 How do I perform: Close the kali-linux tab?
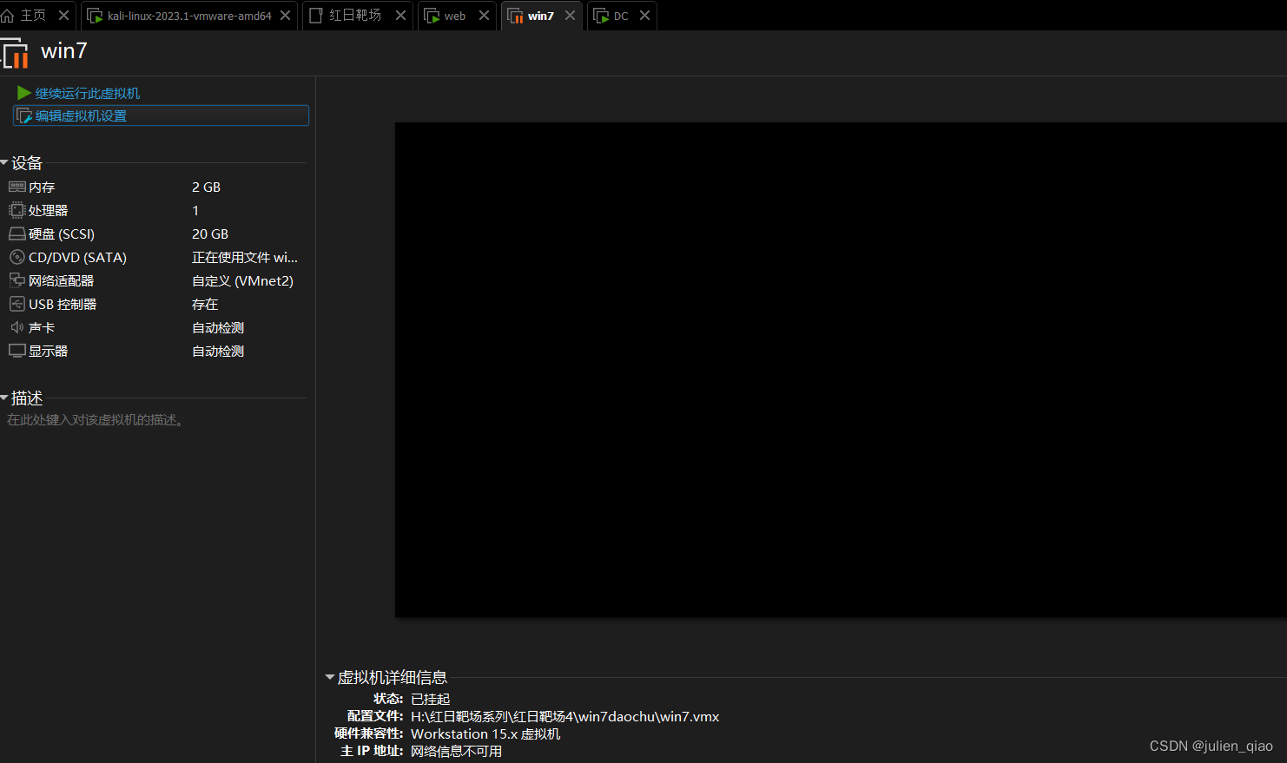pos(285,16)
